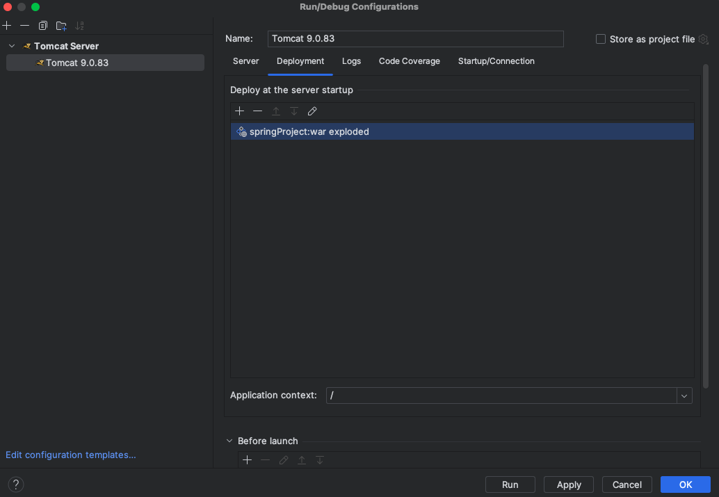Open the Store as project file settings gear
719x497 pixels.
[704, 40]
